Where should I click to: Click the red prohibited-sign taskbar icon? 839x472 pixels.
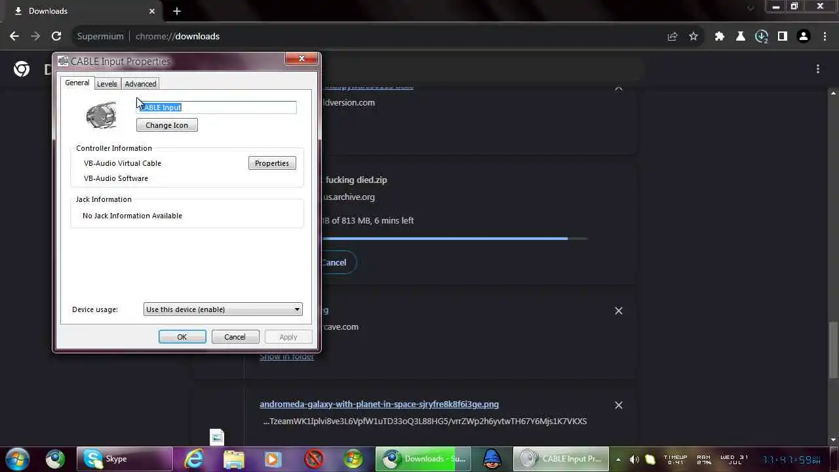click(315, 459)
